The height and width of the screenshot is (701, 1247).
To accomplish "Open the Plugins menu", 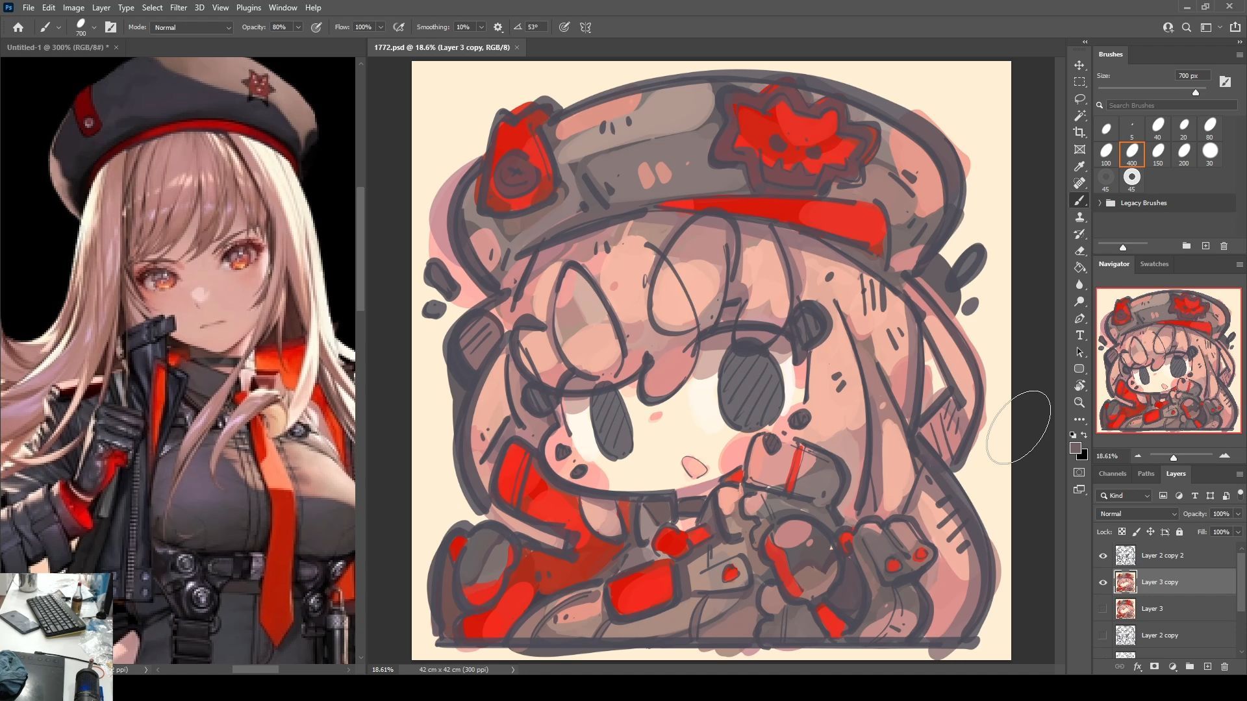I will (249, 8).
